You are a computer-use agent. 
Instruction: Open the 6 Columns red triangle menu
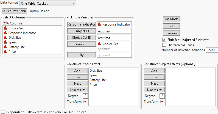point(4,23)
